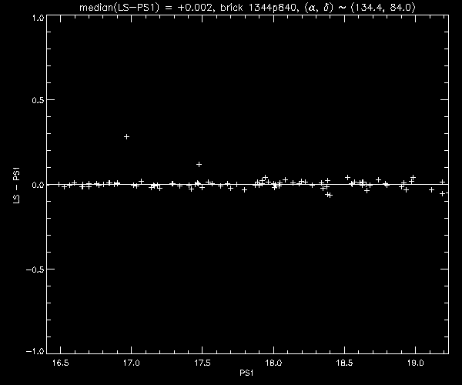Click the x-axis tick label '16.5'
This screenshot has height=385, width=462.
click(60, 363)
